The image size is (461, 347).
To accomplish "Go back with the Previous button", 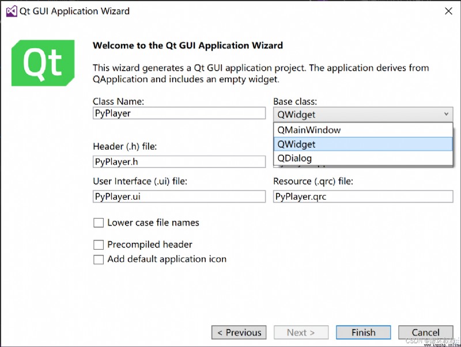I will tap(239, 332).
